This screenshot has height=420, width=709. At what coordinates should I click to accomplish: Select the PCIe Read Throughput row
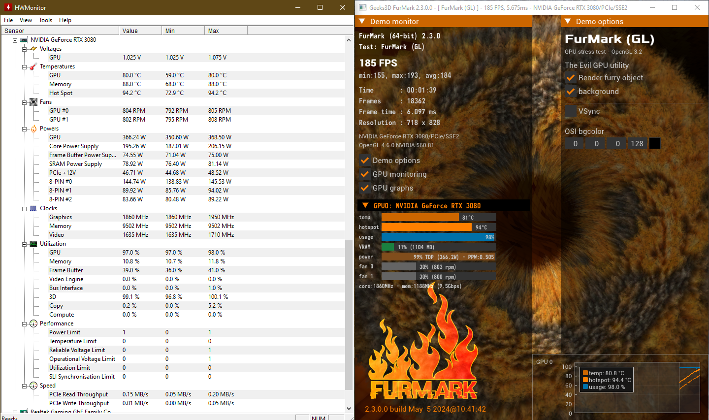pos(172,394)
